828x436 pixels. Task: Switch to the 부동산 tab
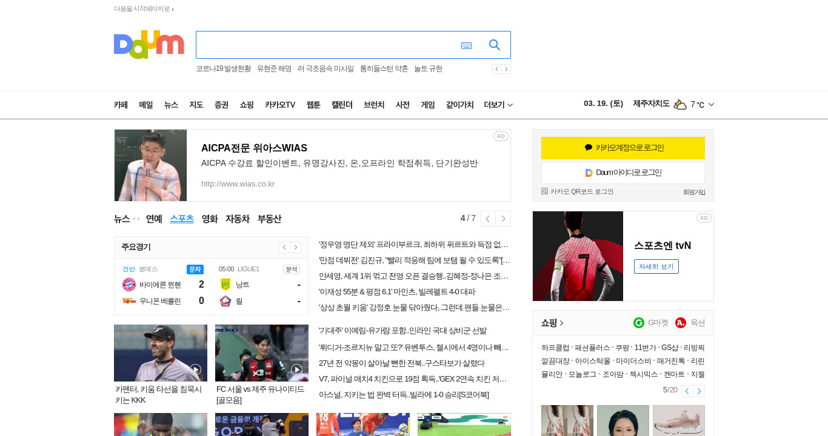270,219
